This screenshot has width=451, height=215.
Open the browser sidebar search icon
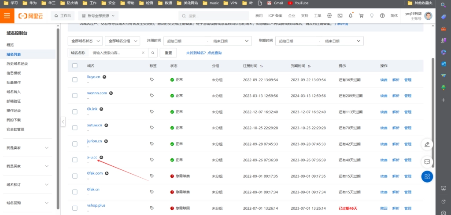(443, 4)
